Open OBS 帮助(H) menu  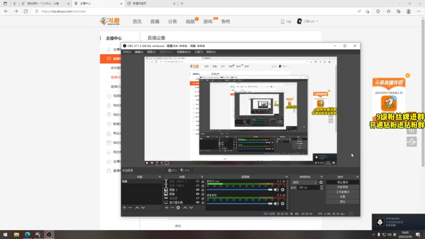[211, 52]
